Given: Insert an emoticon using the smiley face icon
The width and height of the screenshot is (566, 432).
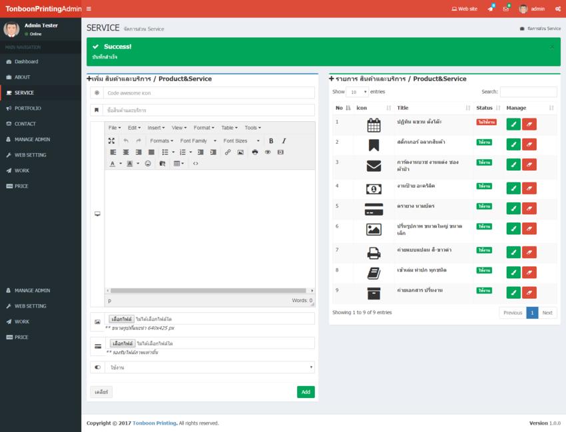Looking at the screenshot, I should [146, 162].
